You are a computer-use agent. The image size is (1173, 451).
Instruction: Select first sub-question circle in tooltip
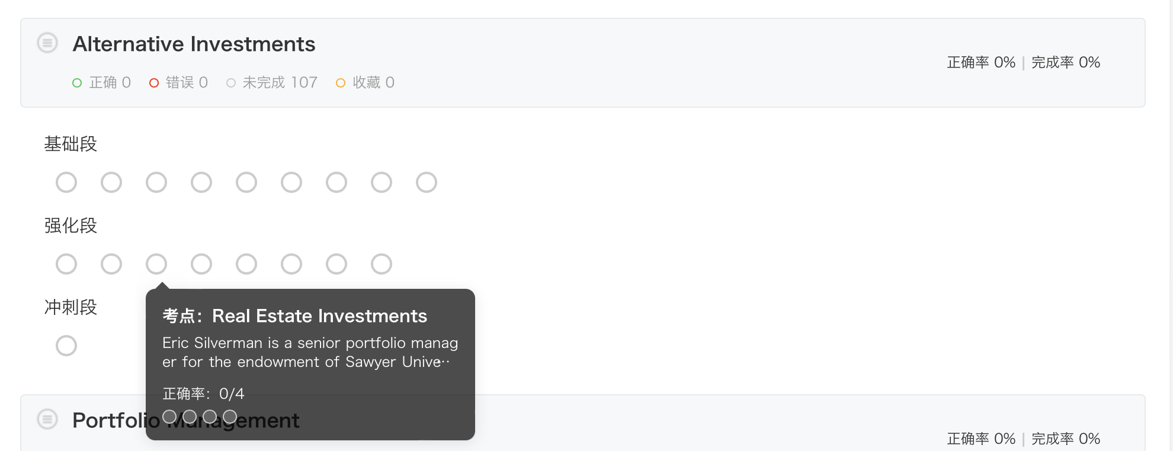(x=169, y=417)
